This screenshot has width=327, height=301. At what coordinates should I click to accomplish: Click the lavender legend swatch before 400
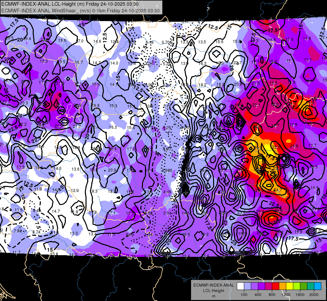255,286
